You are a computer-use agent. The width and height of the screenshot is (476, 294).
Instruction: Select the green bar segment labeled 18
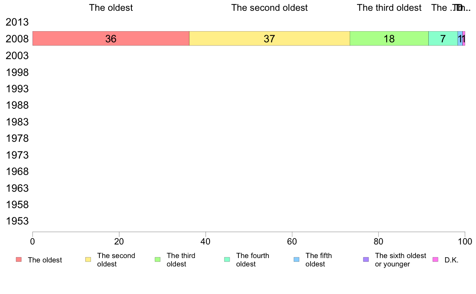389,38
